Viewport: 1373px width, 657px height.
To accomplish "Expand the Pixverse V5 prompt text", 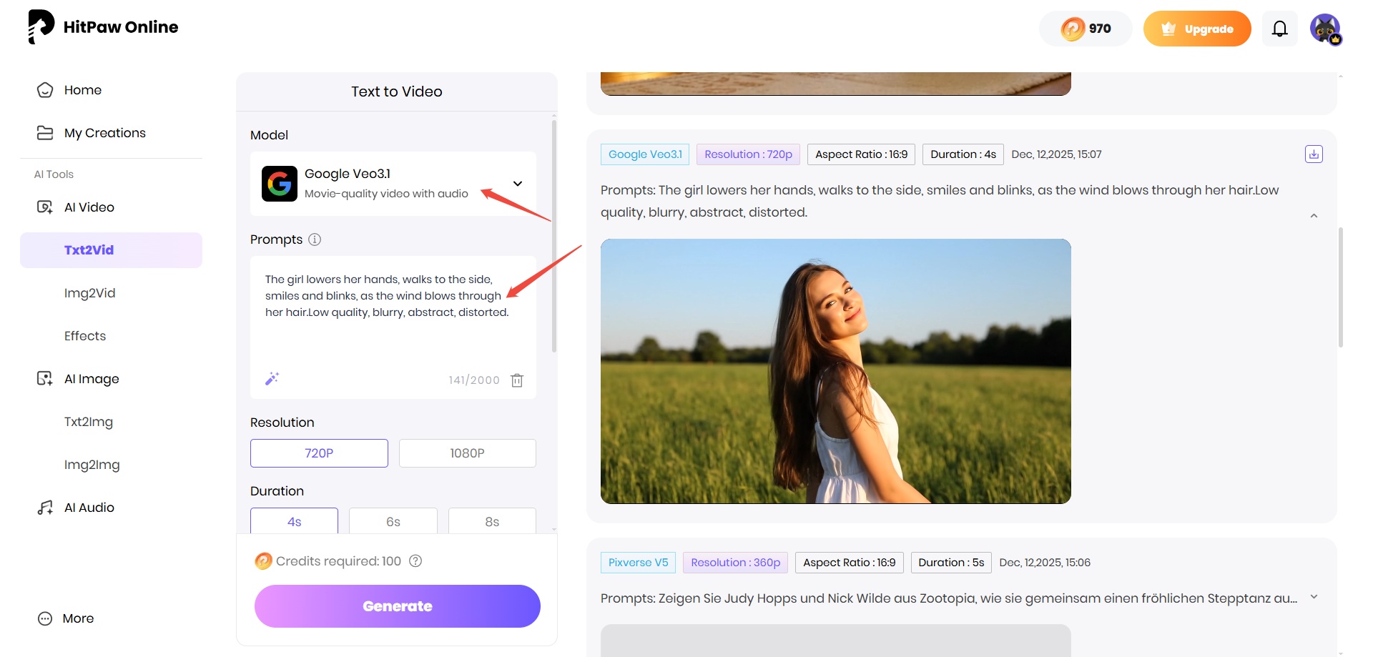I will (1313, 597).
